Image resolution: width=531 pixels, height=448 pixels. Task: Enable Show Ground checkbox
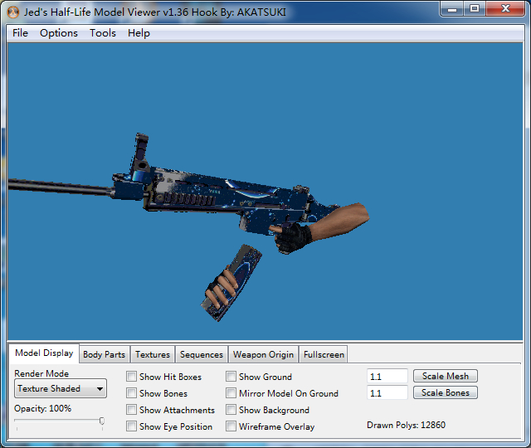[x=231, y=377]
